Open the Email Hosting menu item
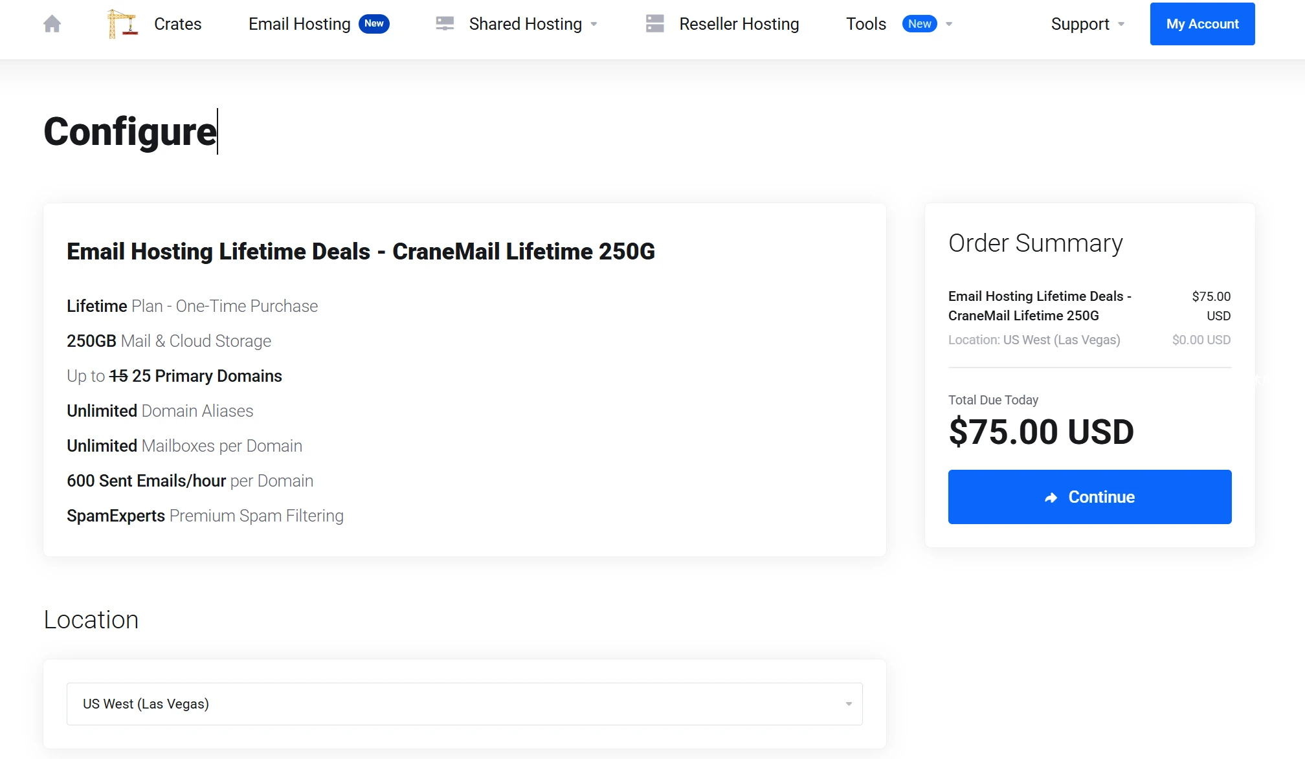Image resolution: width=1305 pixels, height=759 pixels. [300, 24]
